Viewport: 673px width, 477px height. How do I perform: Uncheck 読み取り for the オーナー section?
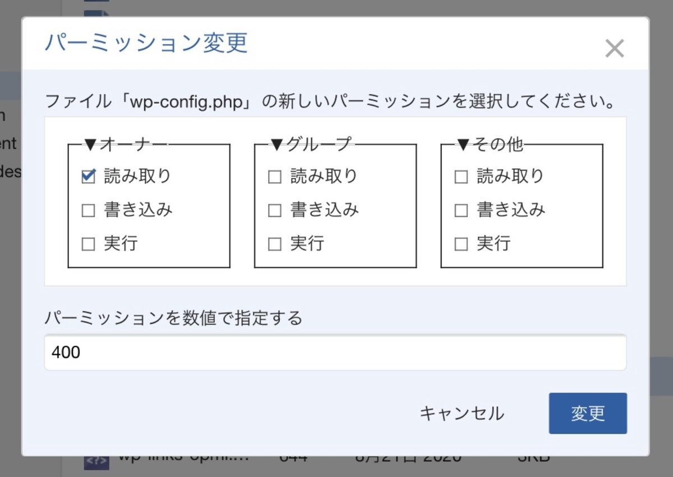click(x=88, y=176)
